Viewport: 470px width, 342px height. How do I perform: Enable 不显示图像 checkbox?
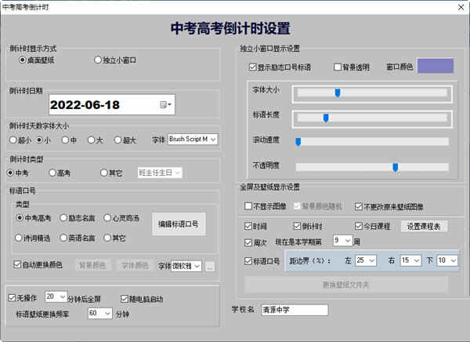[249, 206]
